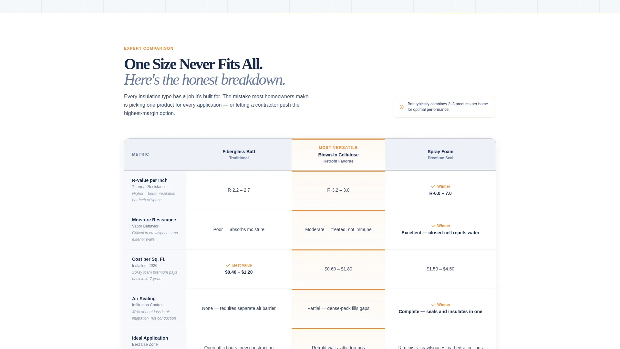620x349 pixels.
Task: Click the Best Value checkmark icon
Action: coord(228,265)
